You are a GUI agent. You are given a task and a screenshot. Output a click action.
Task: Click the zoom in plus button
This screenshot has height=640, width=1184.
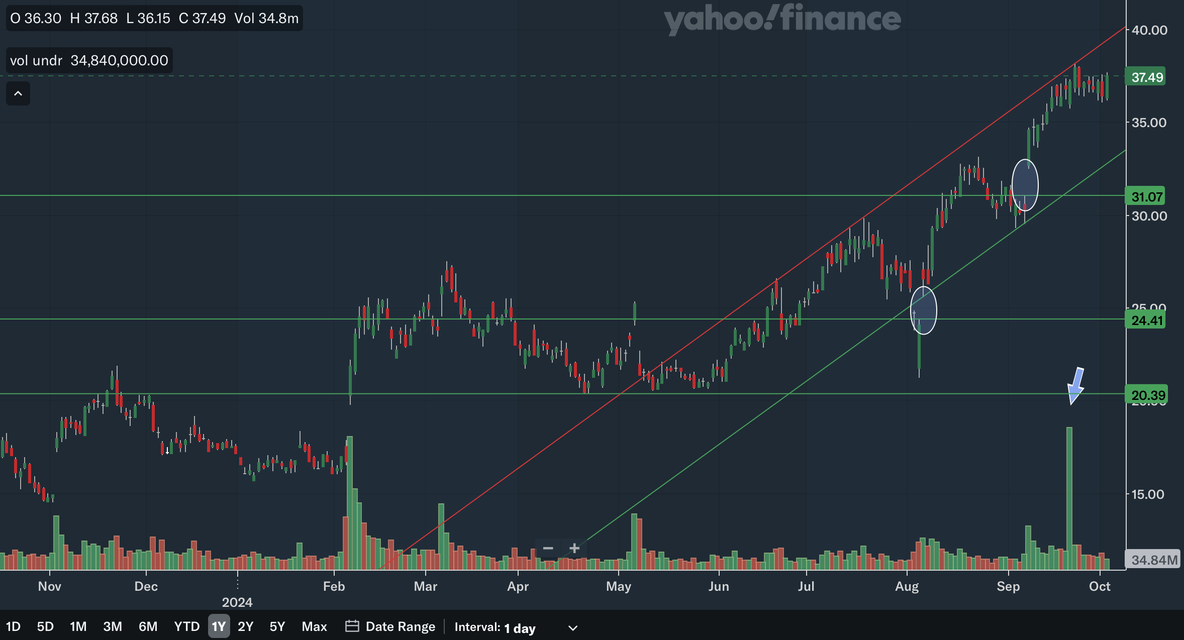[574, 548]
